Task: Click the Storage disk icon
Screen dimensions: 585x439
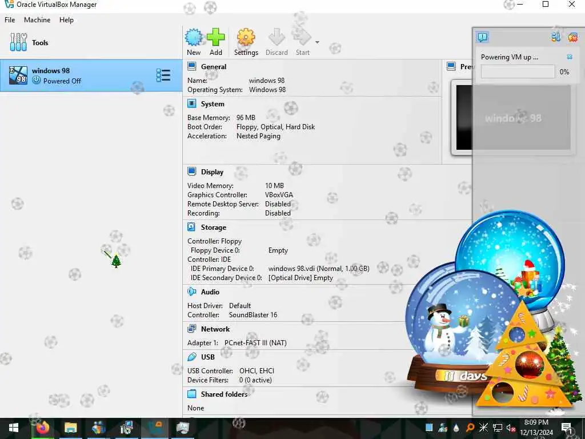Action: 191,227
